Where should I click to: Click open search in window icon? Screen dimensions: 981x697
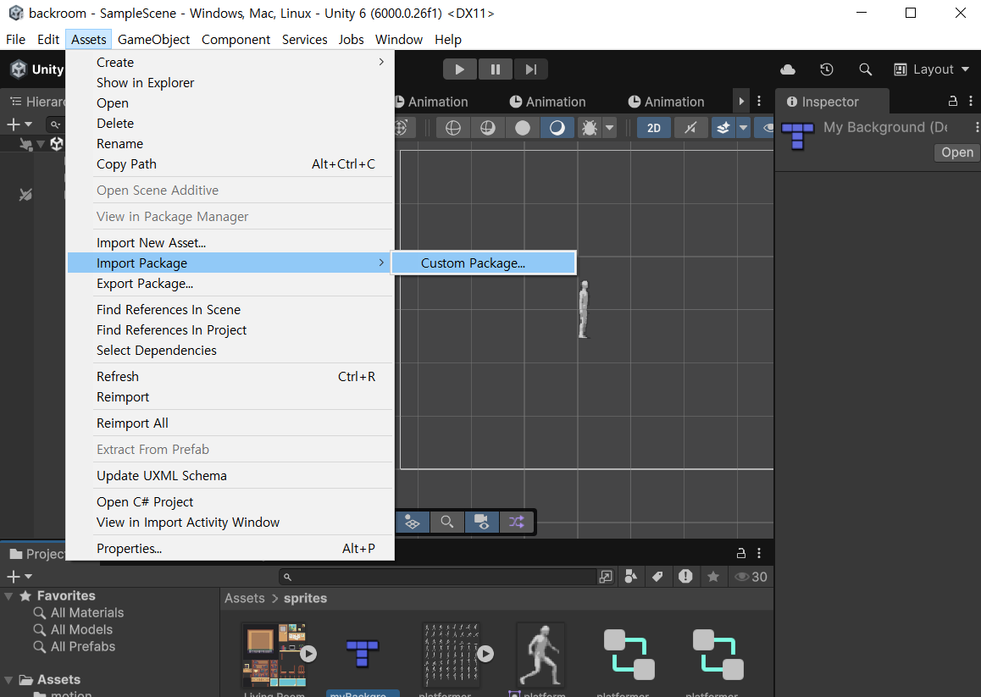pyautogui.click(x=606, y=577)
